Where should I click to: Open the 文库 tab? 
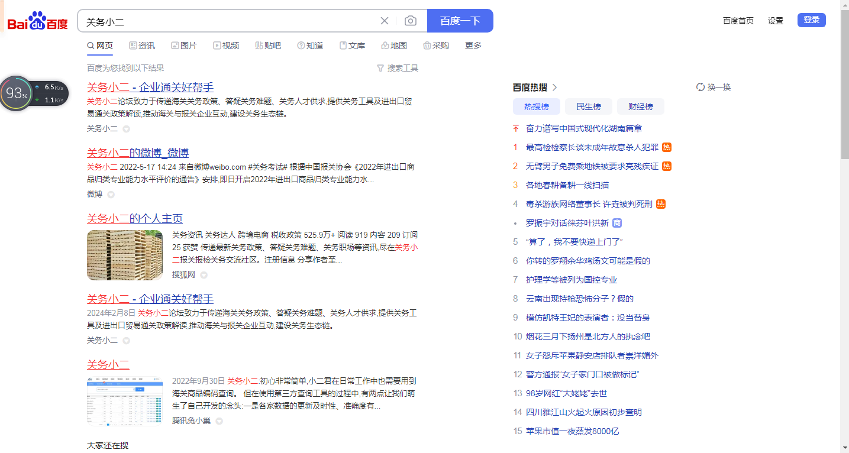tap(352, 46)
